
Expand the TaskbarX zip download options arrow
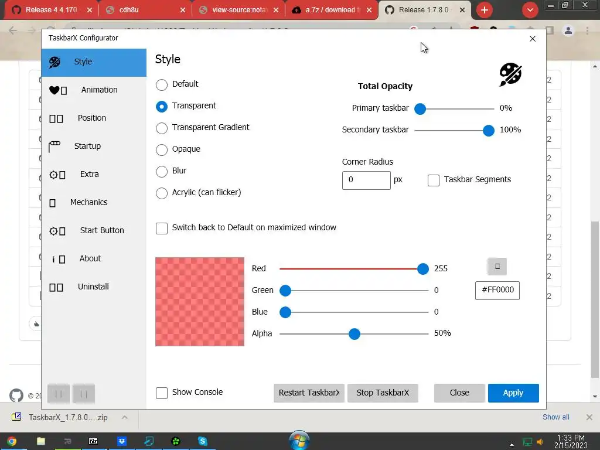124,417
